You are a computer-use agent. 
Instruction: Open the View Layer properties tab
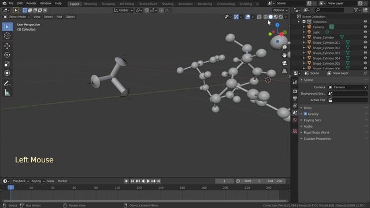point(295,106)
